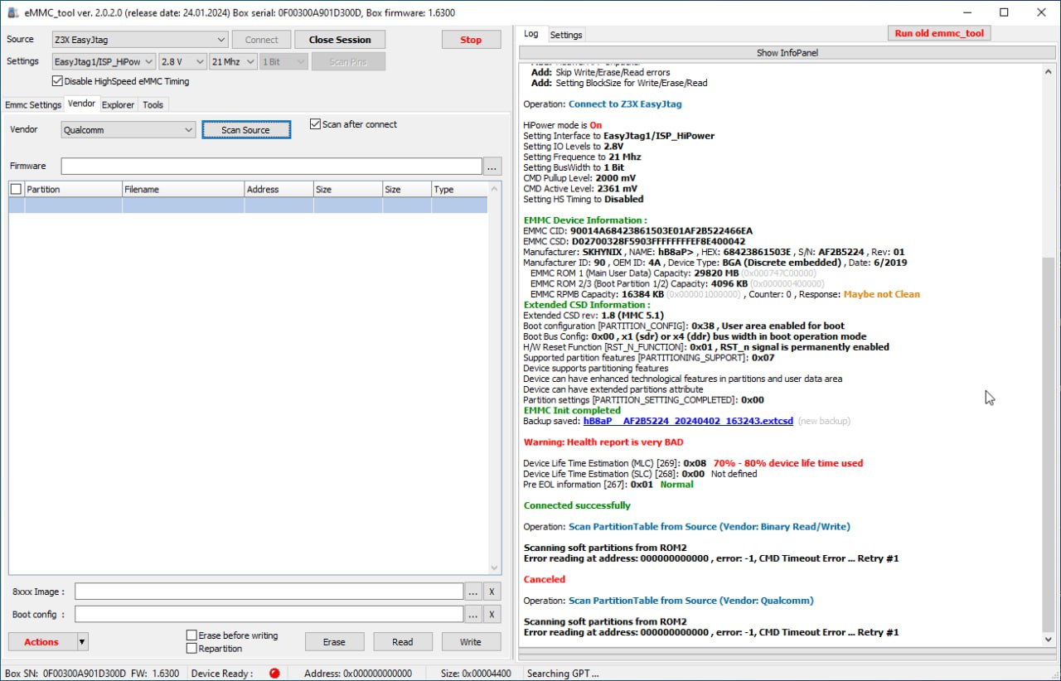Switch to the Emmc Settings tab
The height and width of the screenshot is (681, 1061).
tap(33, 105)
